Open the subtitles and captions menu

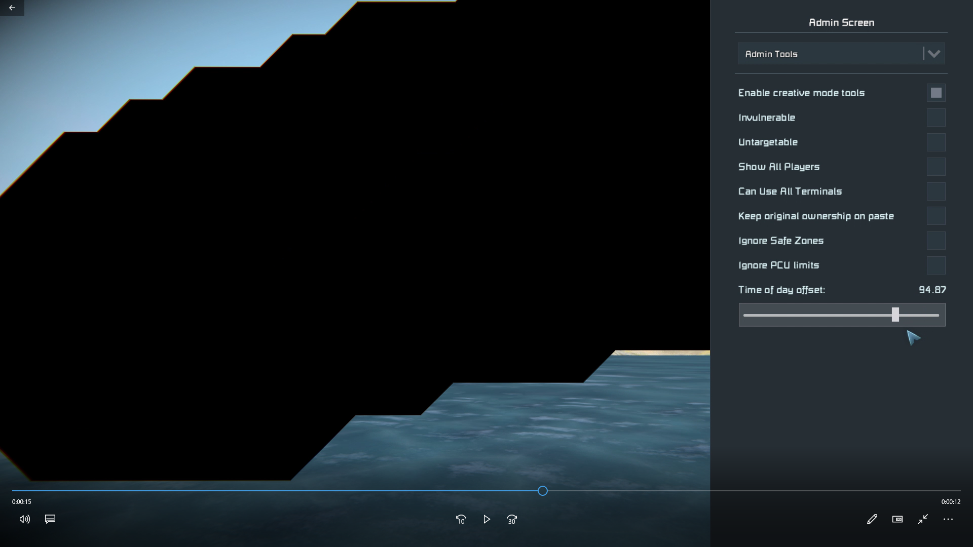pyautogui.click(x=50, y=519)
